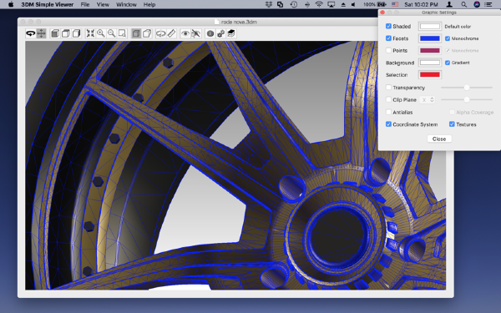This screenshot has width=501, height=313.
Task: Disable the Gradient background checkbox
Action: (448, 63)
